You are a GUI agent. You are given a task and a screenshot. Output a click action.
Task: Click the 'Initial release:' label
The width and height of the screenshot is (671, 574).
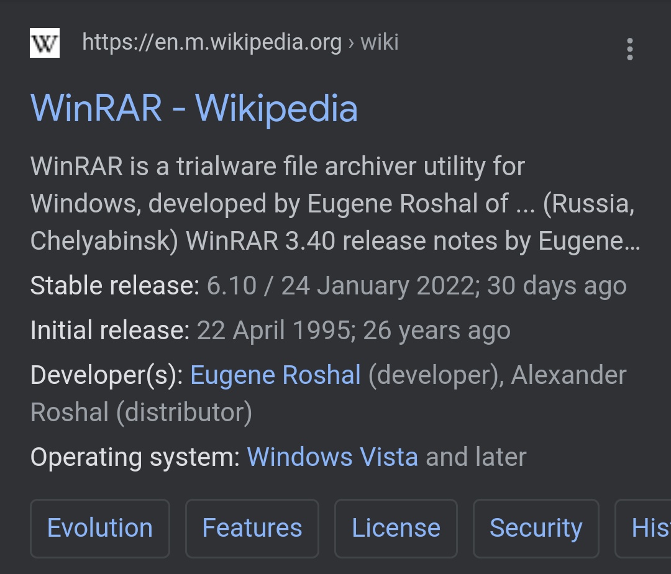click(110, 330)
